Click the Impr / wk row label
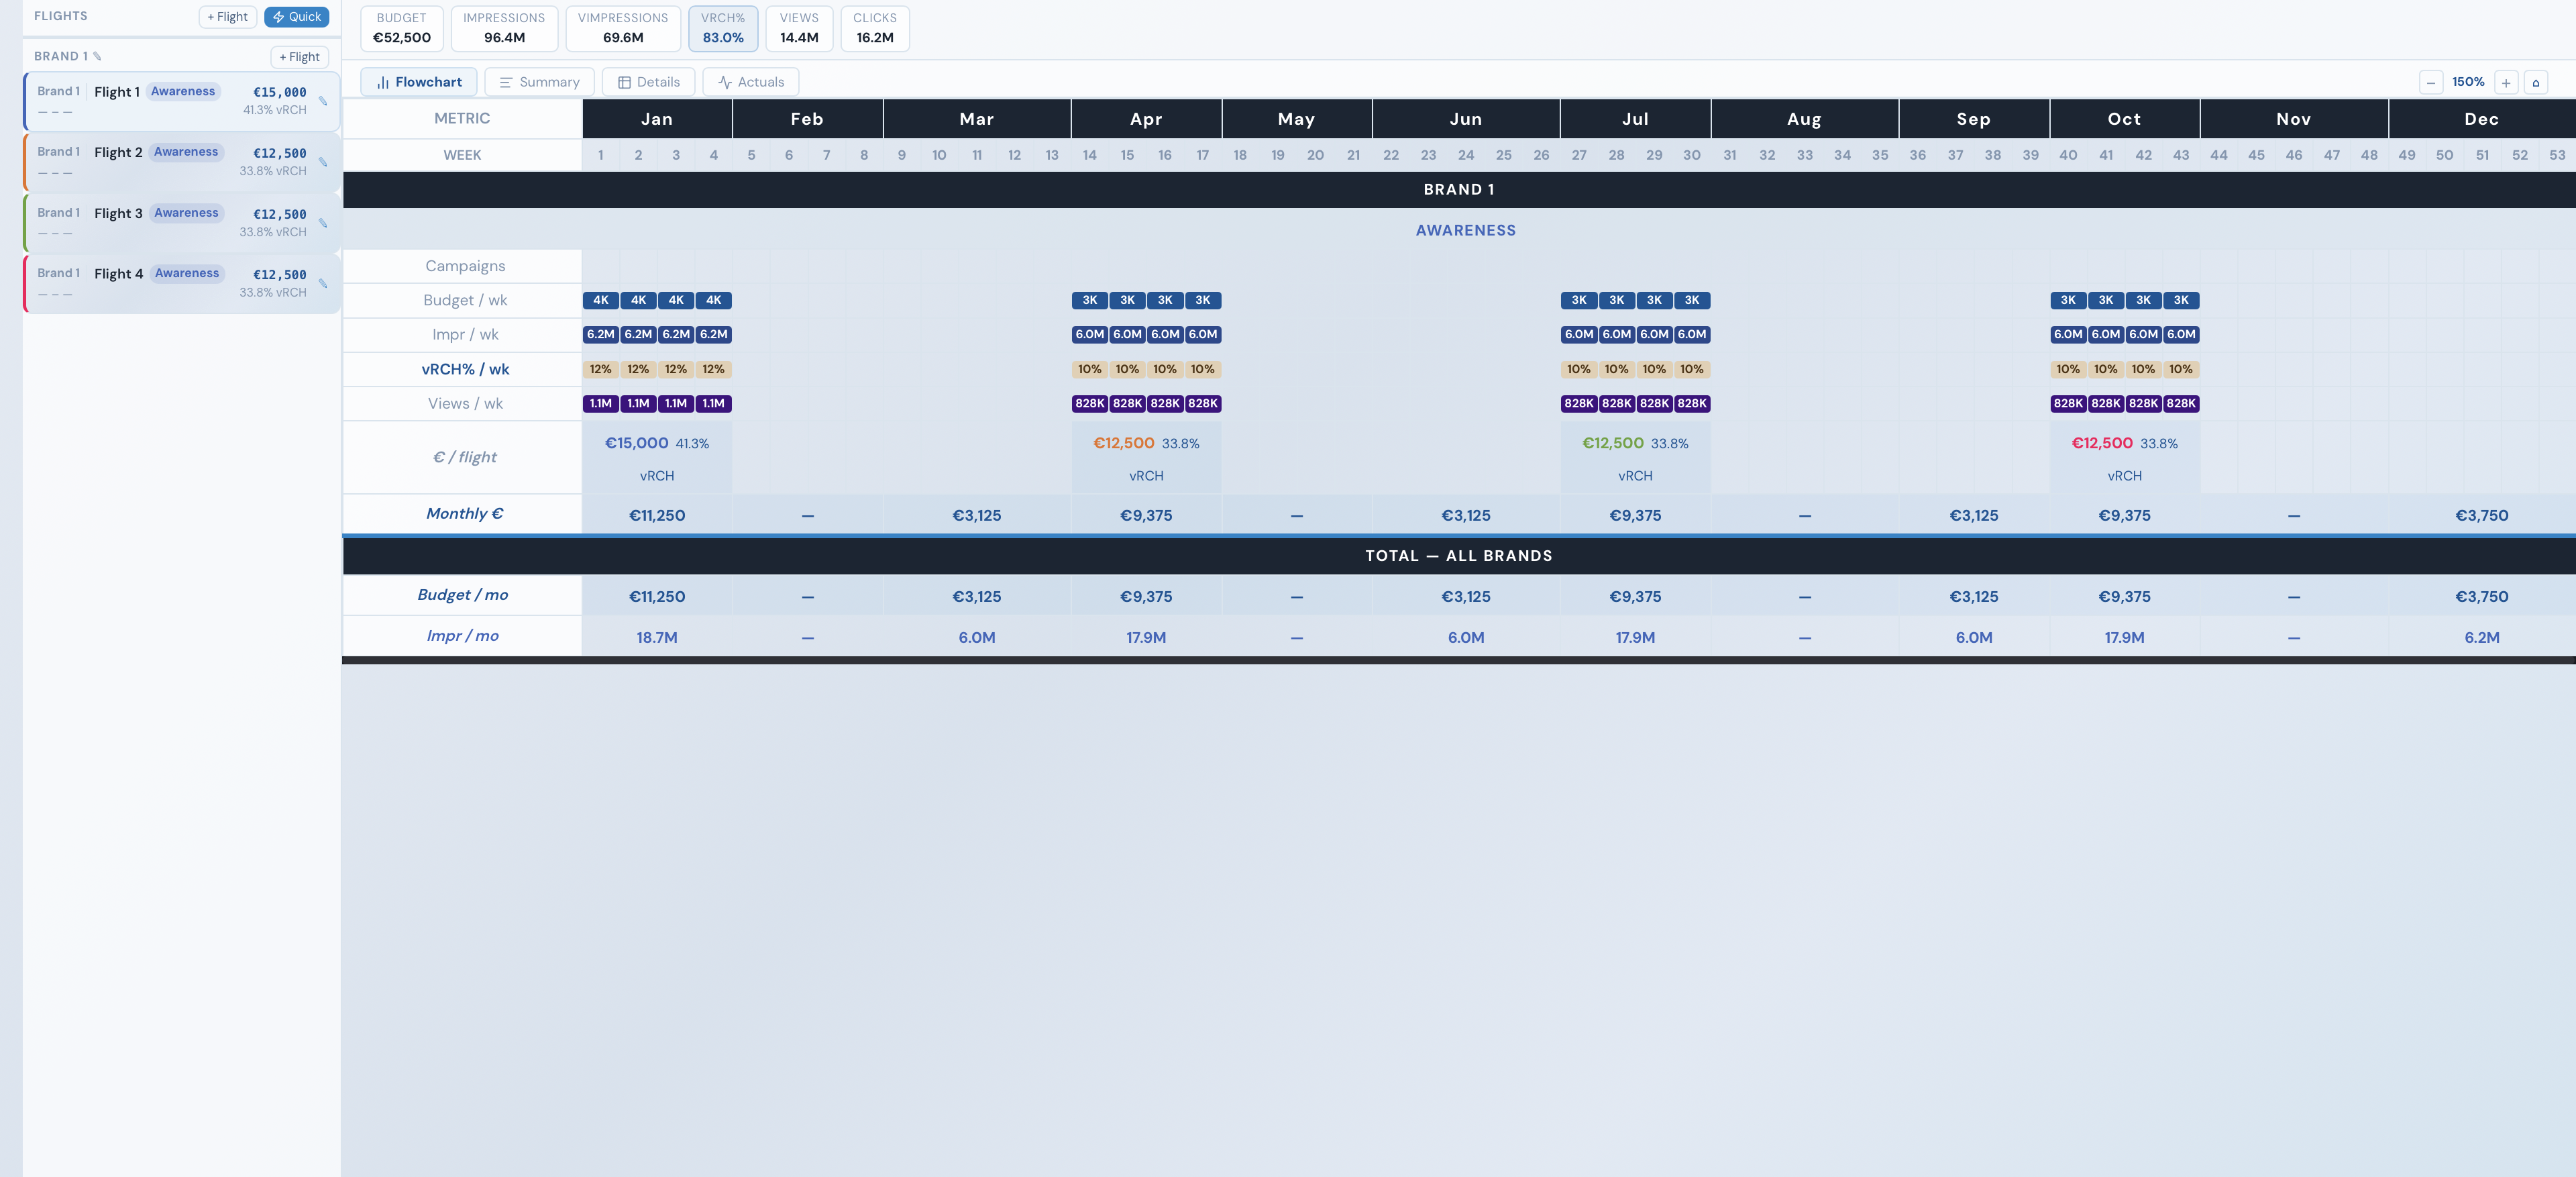2576x1177 pixels. [465, 334]
